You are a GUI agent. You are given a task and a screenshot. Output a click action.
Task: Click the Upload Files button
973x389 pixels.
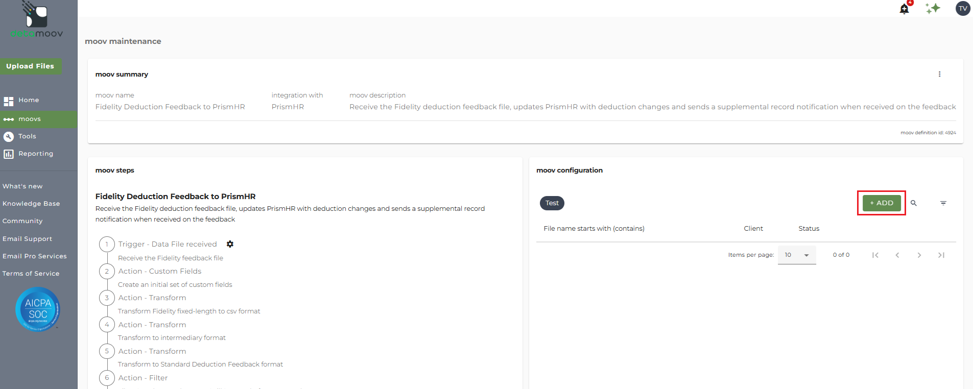[x=31, y=66]
